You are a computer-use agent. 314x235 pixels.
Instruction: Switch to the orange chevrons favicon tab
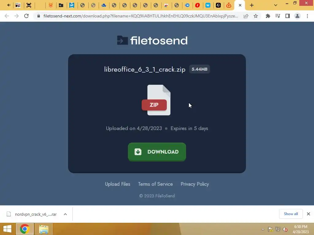coord(51,6)
